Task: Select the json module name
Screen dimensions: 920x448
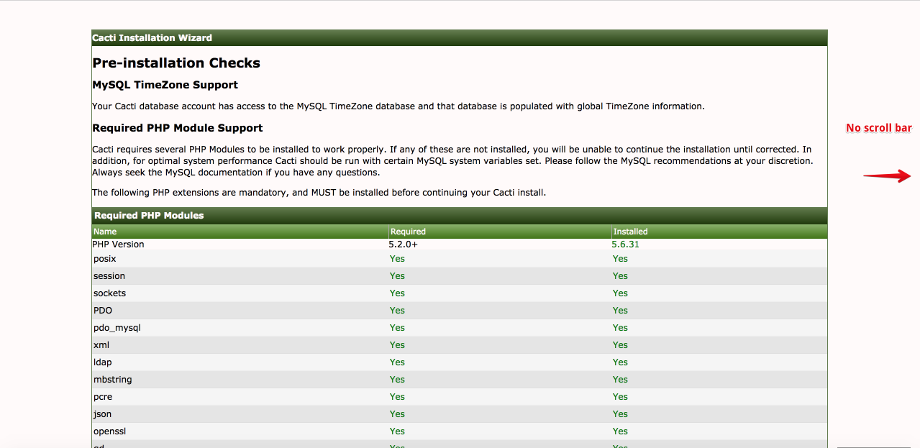Action: tap(102, 414)
